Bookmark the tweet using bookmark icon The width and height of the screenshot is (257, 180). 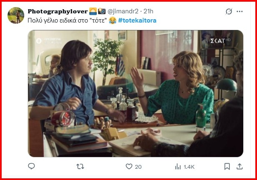click(227, 166)
